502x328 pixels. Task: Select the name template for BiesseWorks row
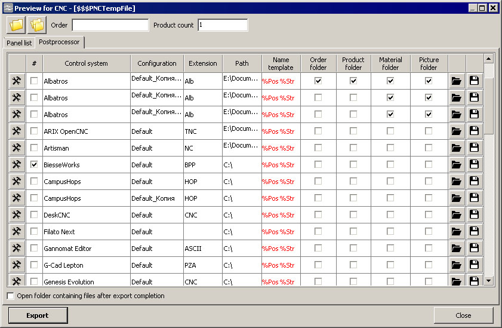tap(281, 165)
